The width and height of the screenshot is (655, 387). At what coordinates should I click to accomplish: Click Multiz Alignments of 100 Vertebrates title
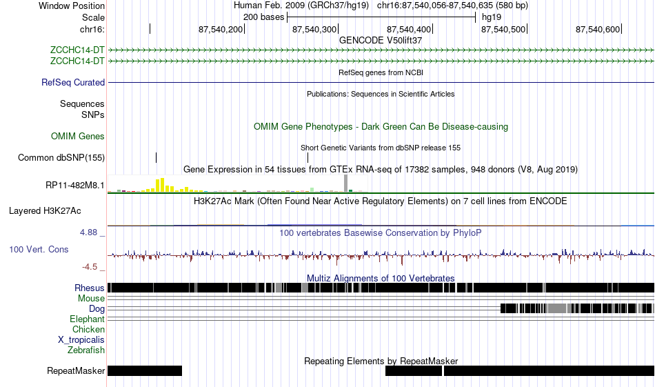point(381,278)
